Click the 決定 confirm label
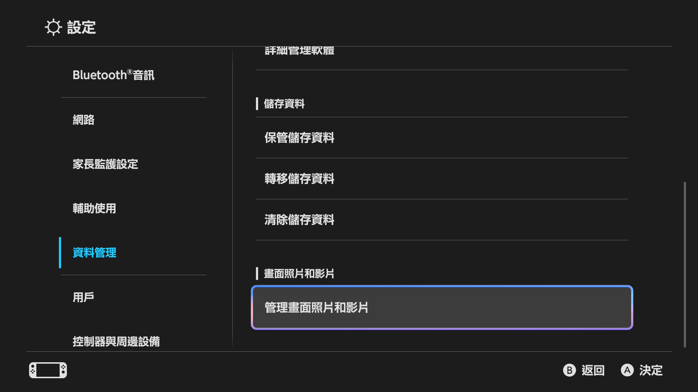 tap(651, 370)
